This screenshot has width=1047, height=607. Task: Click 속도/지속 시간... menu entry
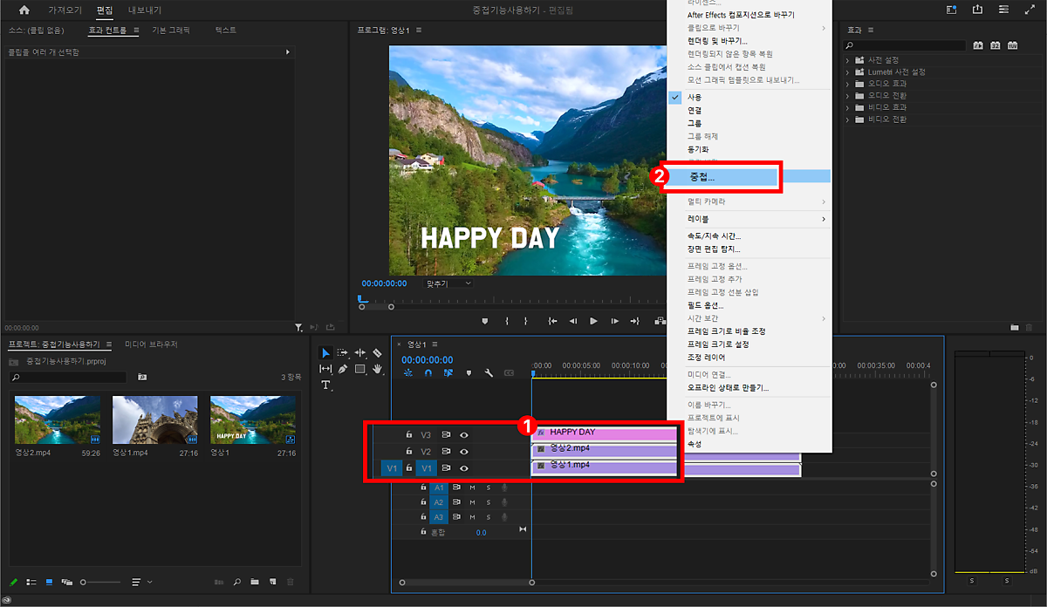[714, 236]
